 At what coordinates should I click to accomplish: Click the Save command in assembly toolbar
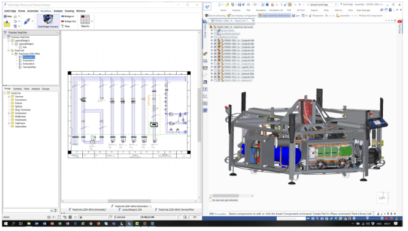(x=296, y=15)
